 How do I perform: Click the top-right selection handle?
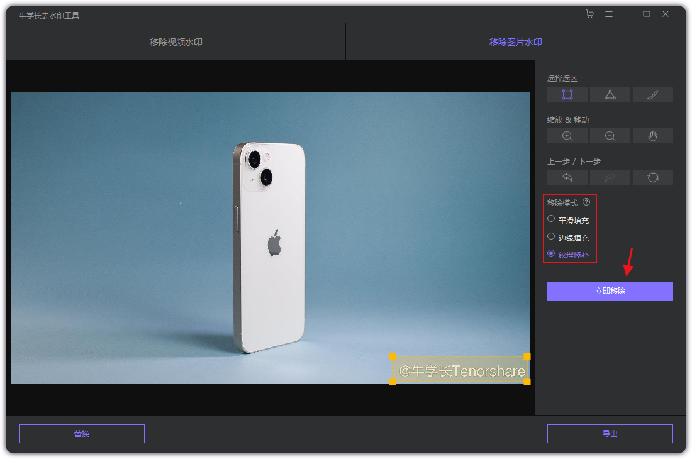point(527,357)
